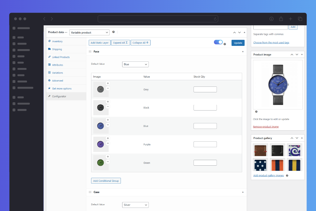
Task: Click the drag handle icon beside Face
Action: pos(90,52)
